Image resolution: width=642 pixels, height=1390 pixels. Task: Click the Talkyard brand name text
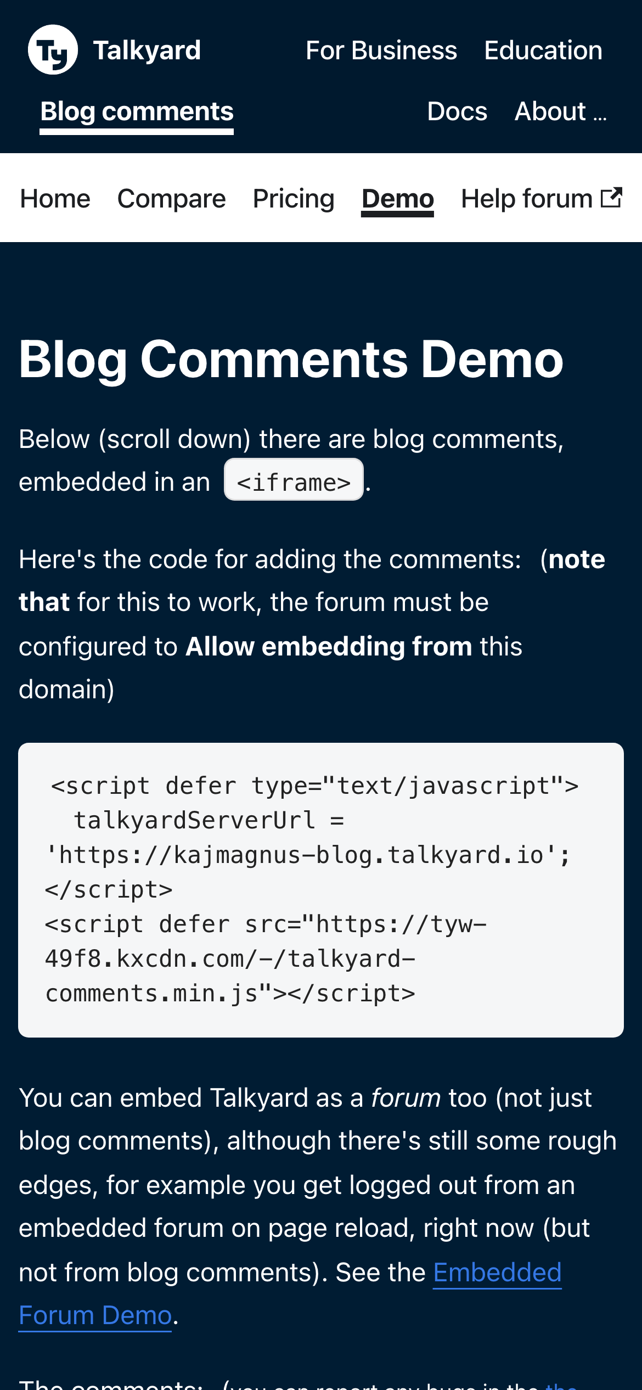click(x=147, y=51)
